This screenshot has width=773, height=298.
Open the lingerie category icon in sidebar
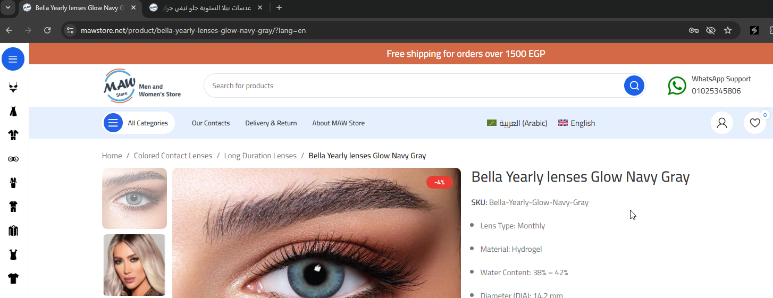[x=13, y=87]
